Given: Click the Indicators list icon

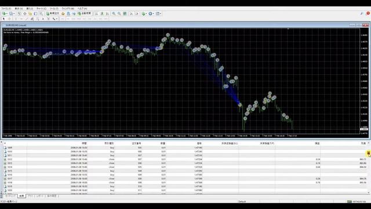Looking at the screenshot, I should tap(143, 13).
